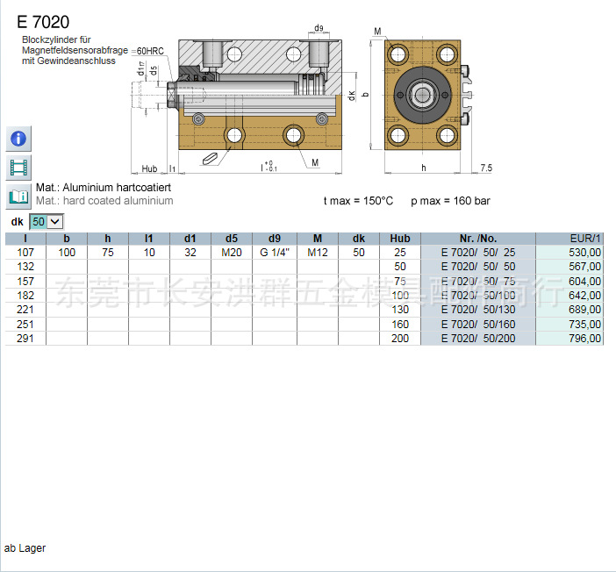
Task: Click the price 735,00
Action: (584, 324)
